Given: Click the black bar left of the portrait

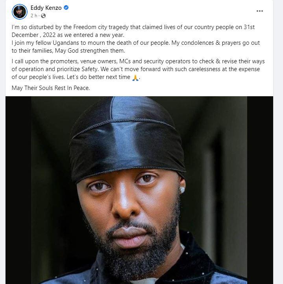Looking at the screenshot, I should click(18, 190).
